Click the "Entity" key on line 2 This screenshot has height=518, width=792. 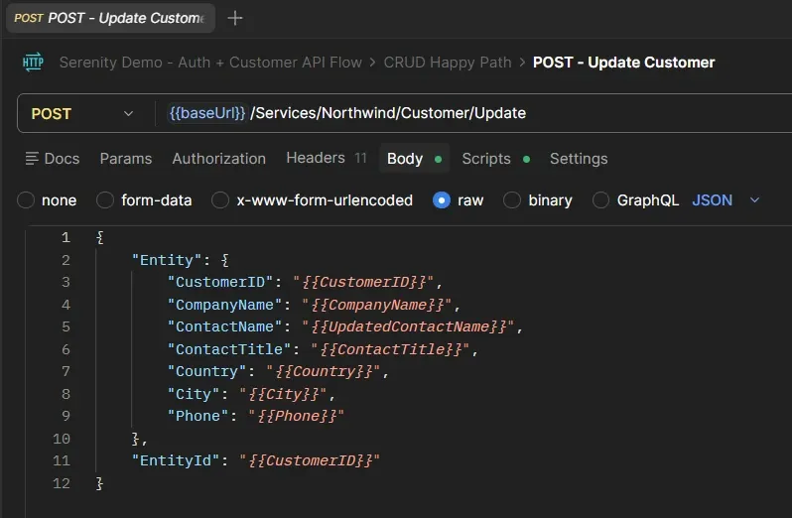click(x=167, y=260)
